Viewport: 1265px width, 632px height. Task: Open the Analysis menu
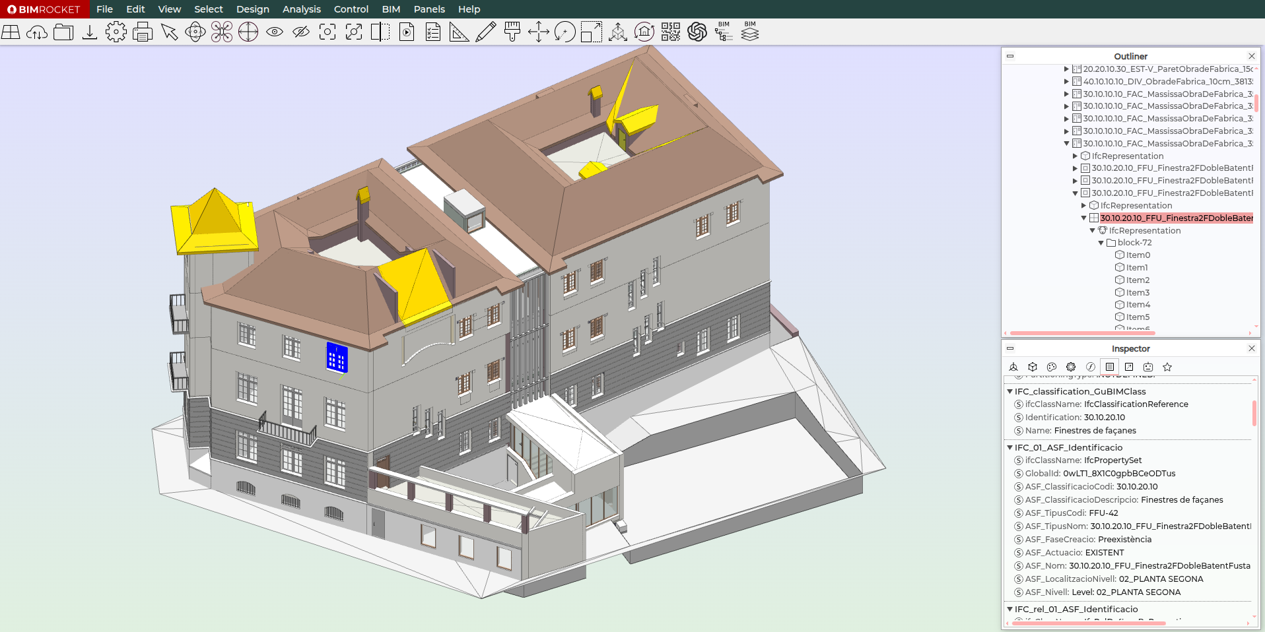click(x=301, y=9)
